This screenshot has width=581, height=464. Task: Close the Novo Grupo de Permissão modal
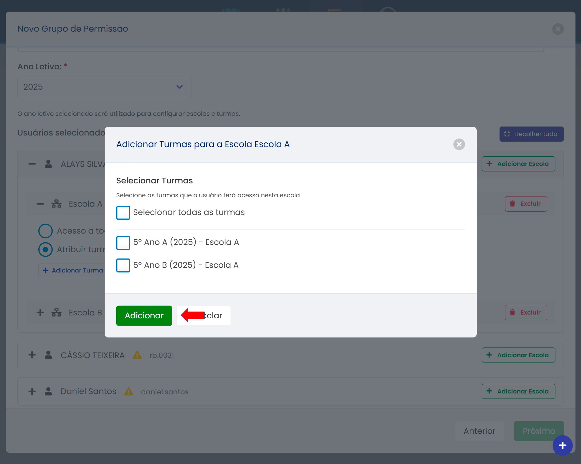click(558, 29)
